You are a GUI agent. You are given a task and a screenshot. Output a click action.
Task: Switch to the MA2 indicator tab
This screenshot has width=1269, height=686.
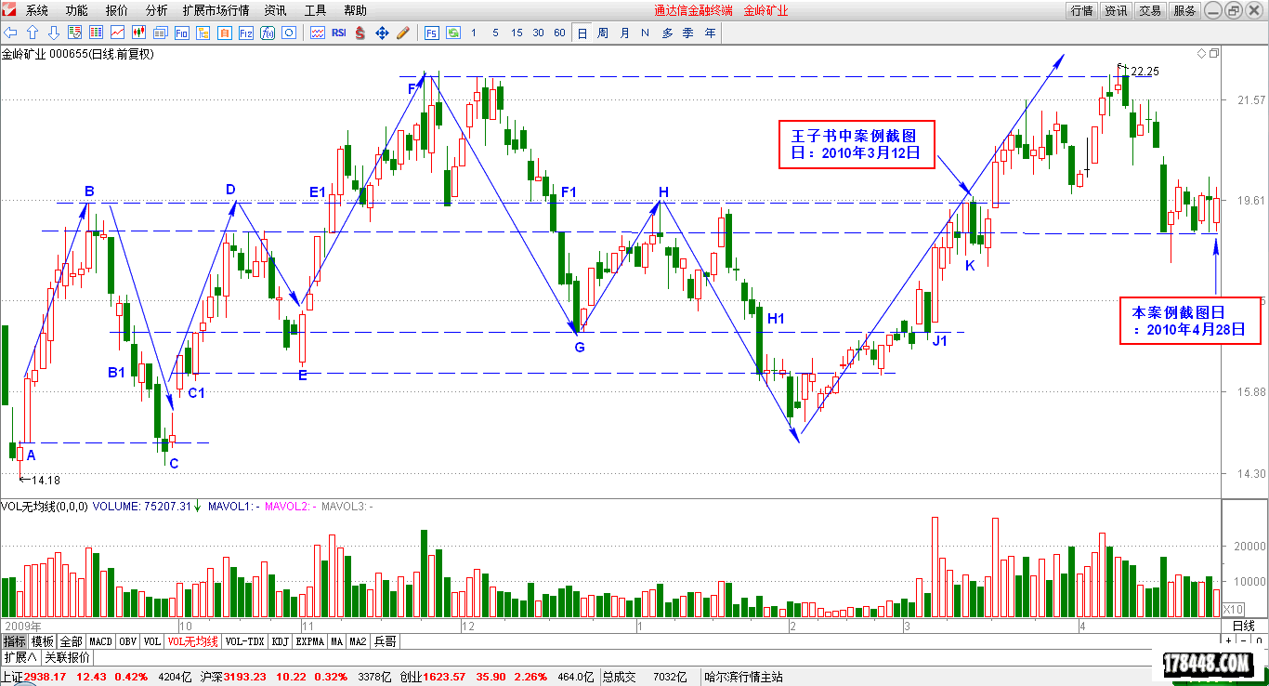[x=359, y=641]
